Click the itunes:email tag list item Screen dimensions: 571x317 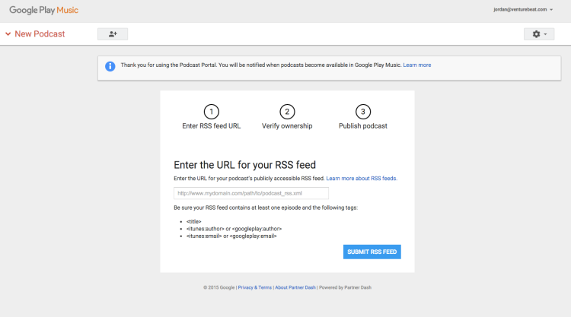(x=231, y=236)
